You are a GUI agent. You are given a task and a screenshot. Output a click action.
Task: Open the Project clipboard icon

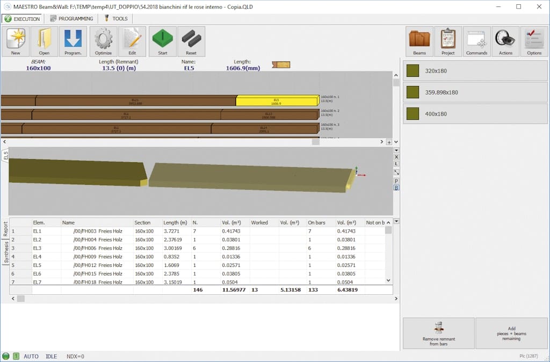point(448,41)
